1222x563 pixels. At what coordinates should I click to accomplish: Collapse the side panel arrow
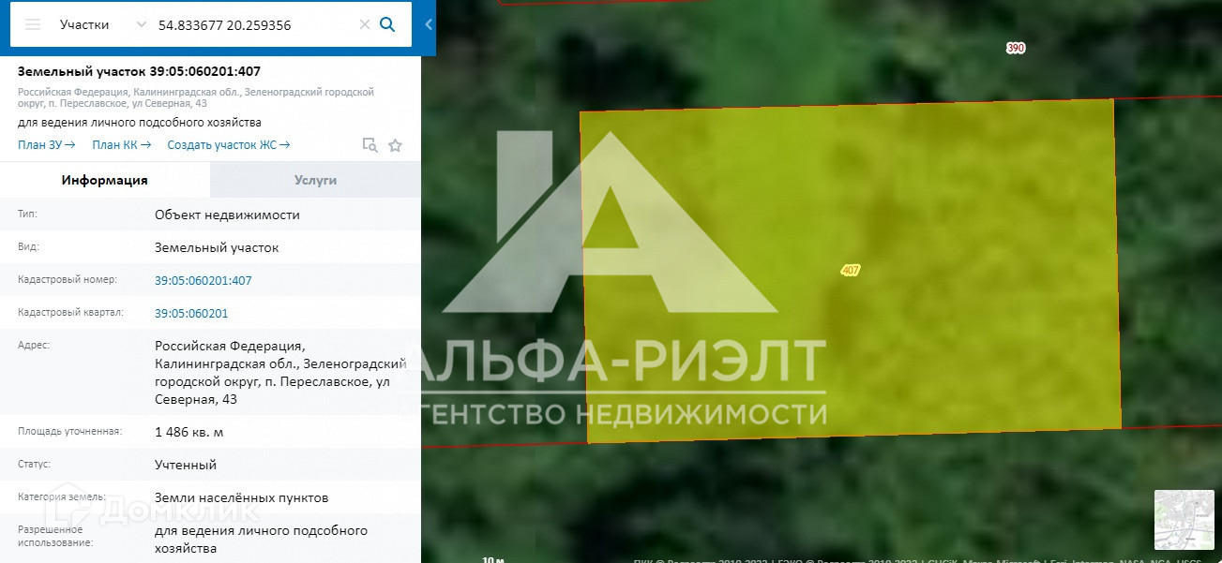coord(429,24)
